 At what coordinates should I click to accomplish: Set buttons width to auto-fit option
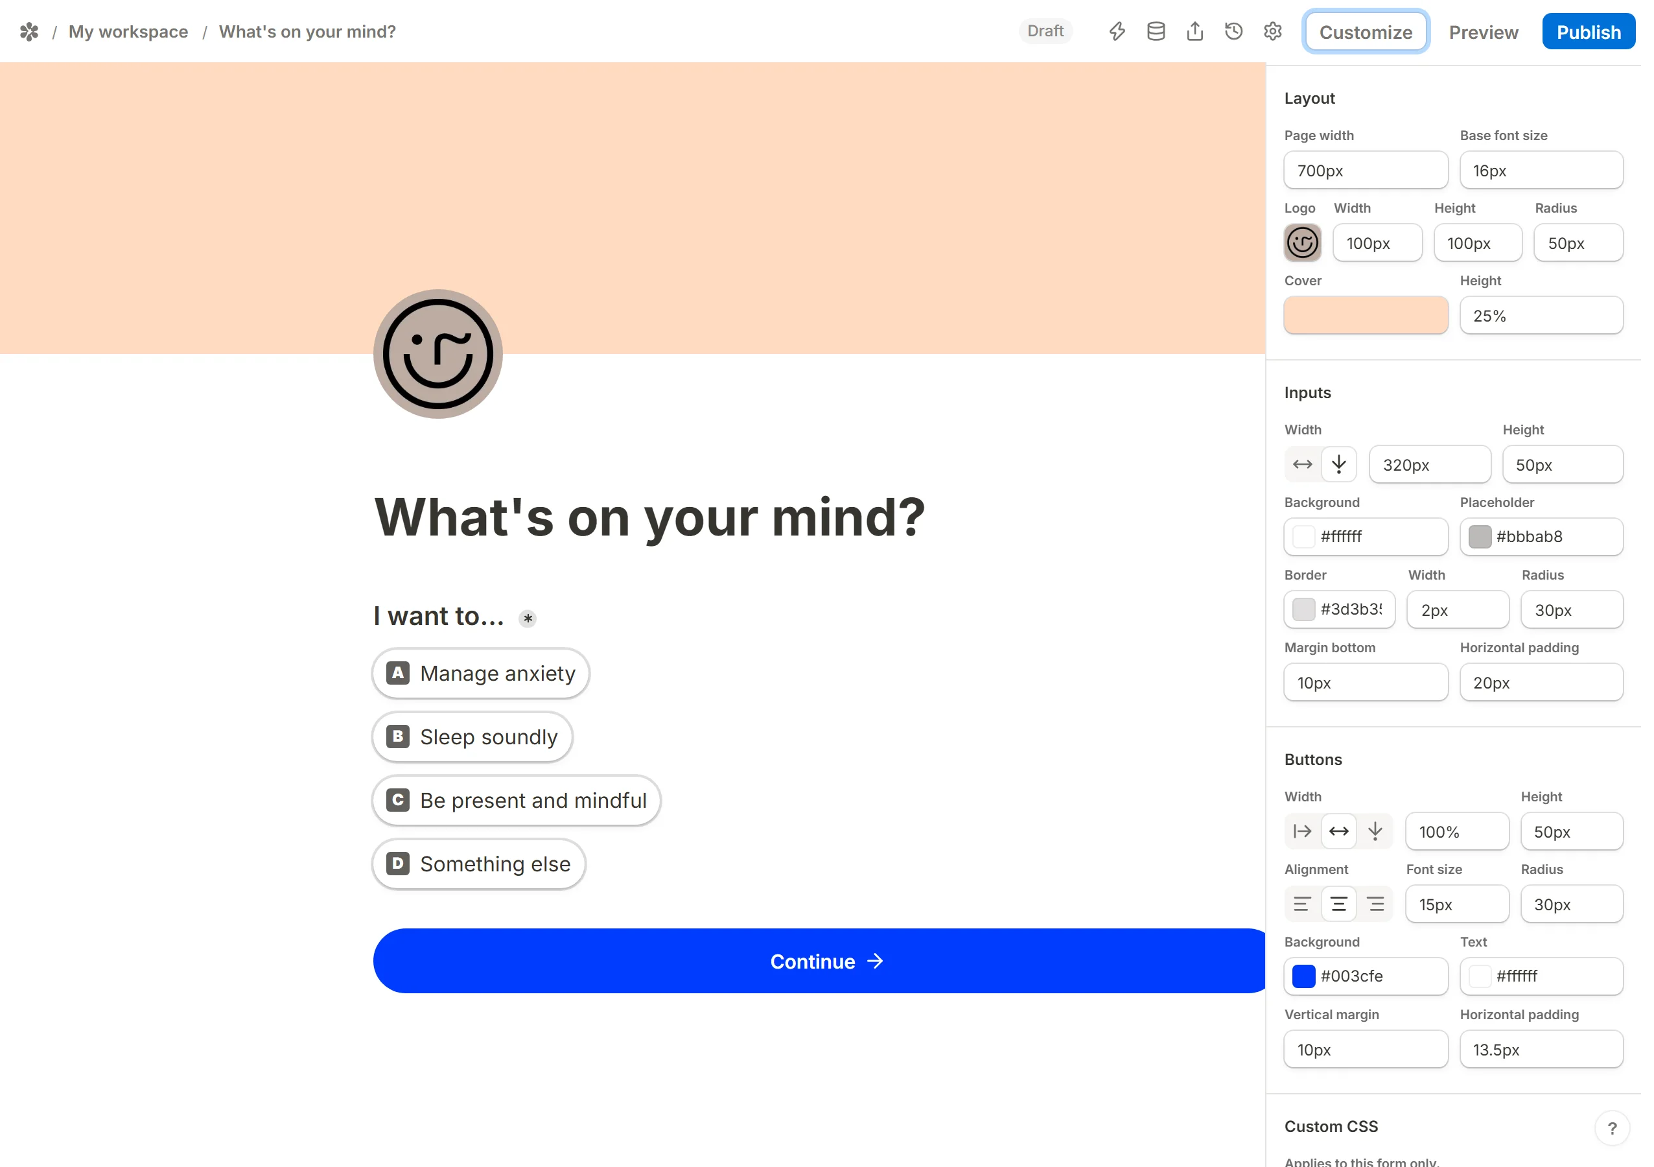[x=1301, y=831]
